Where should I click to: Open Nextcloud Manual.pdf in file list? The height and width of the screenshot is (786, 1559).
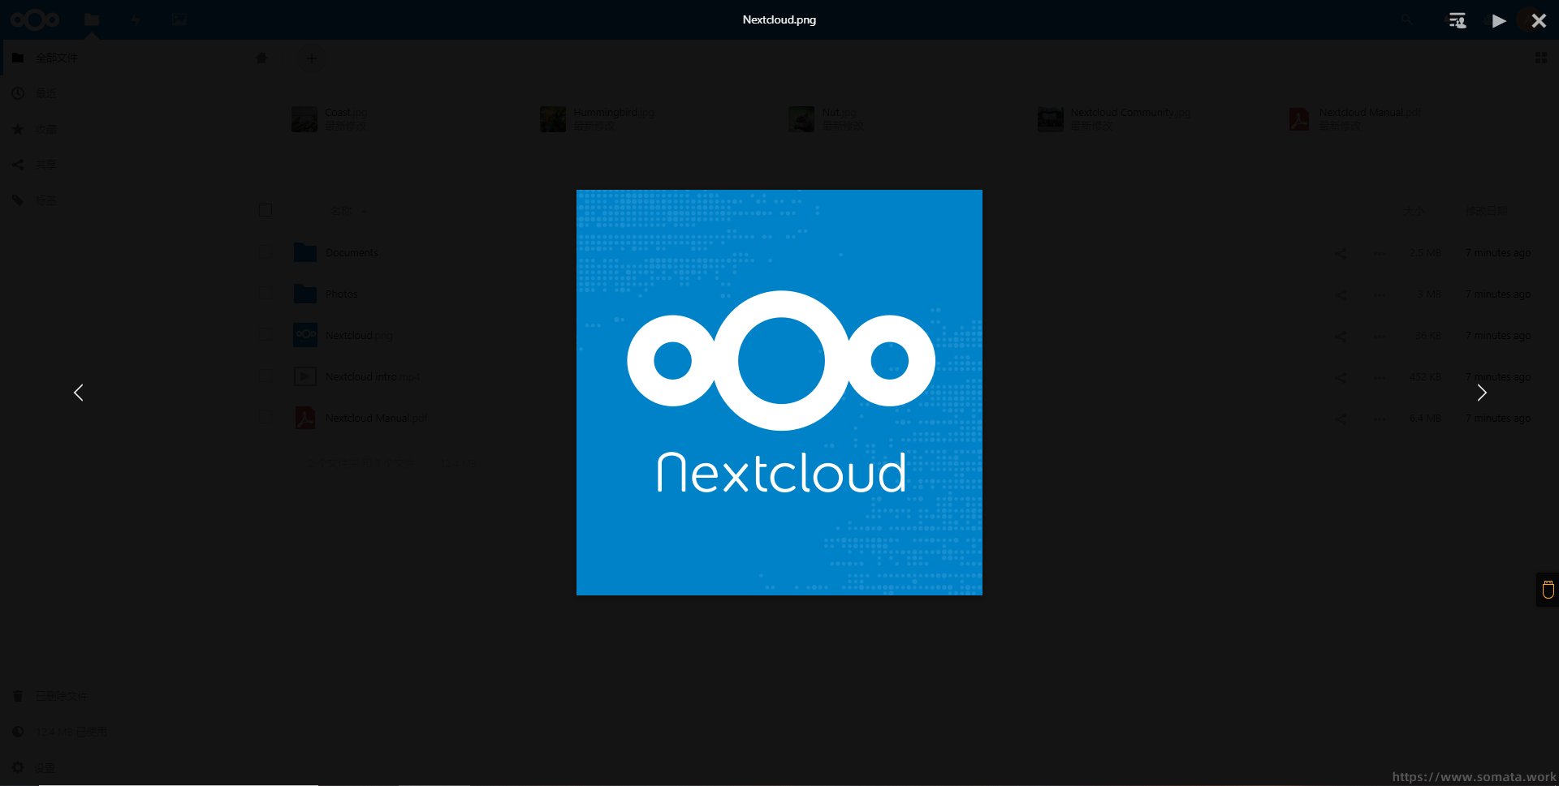(x=376, y=418)
